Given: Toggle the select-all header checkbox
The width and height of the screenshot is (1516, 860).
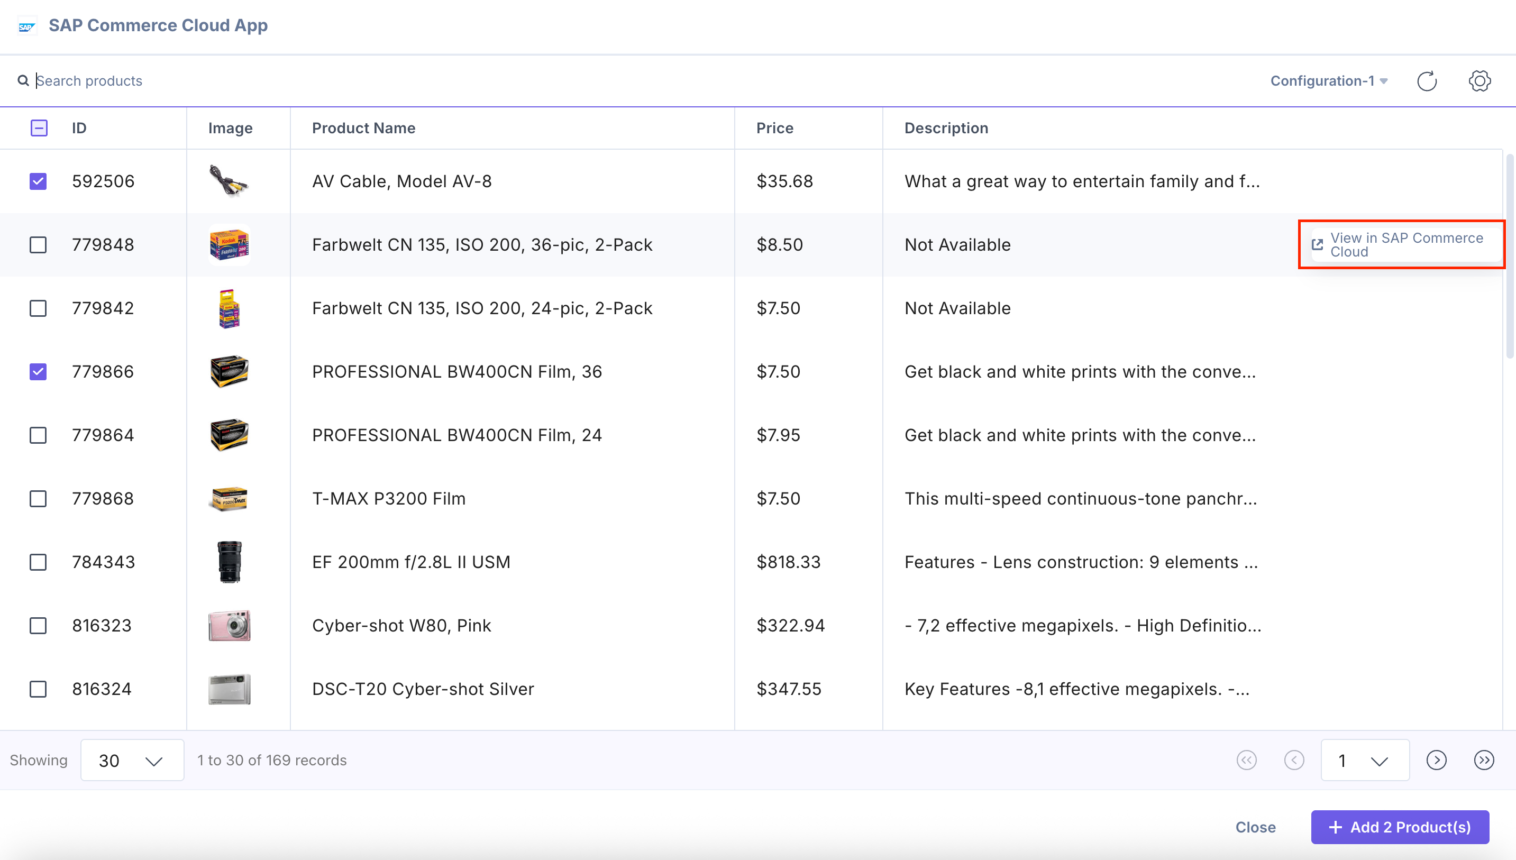Looking at the screenshot, I should (39, 128).
